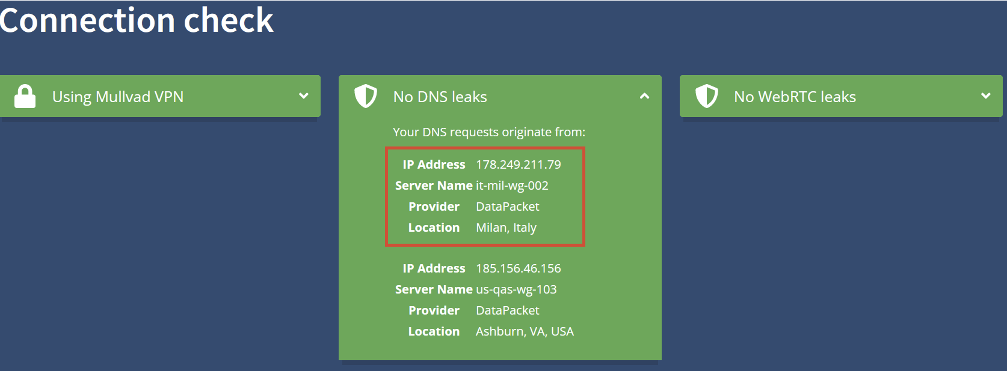1007x371 pixels.
Task: Click server name it-mil-wg-002
Action: tap(512, 185)
